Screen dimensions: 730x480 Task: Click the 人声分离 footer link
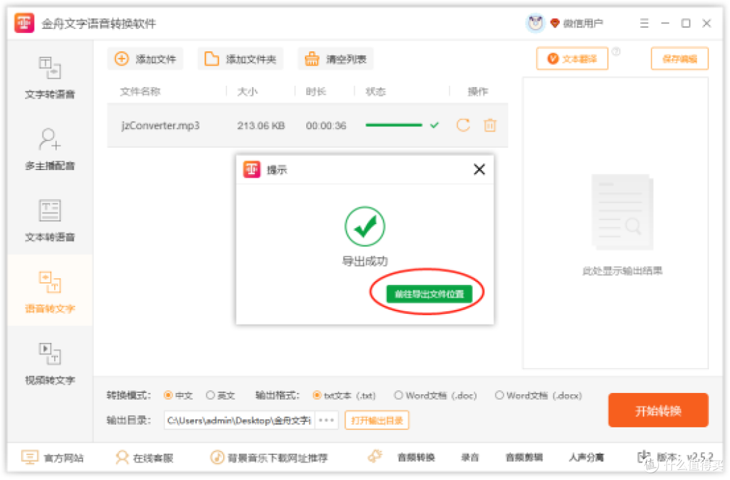[586, 458]
